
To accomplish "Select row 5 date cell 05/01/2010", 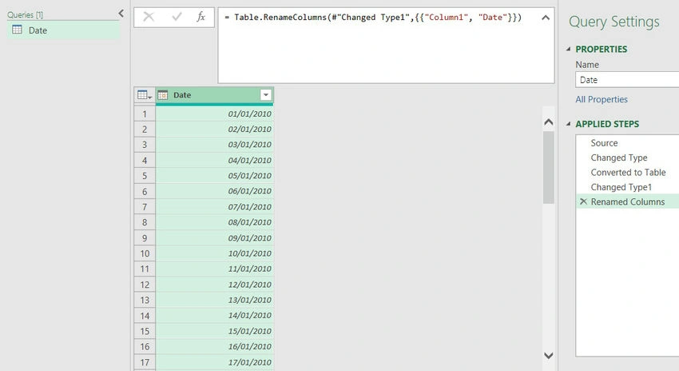I will [x=215, y=176].
